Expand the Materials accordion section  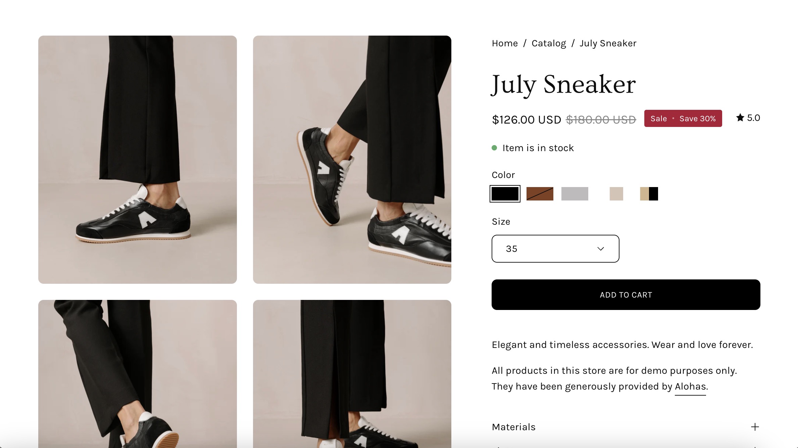[514, 427]
